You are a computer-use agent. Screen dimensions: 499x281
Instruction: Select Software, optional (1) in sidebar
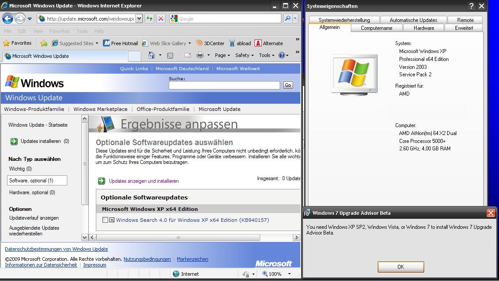pyautogui.click(x=37, y=181)
